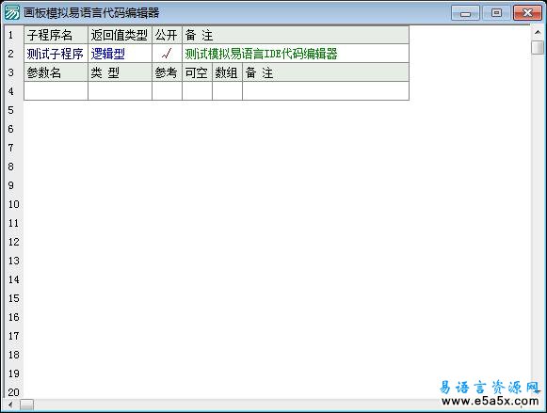This screenshot has width=547, height=413.
Task: Click the horizontal scrollbar thumb
Action: click(26, 405)
